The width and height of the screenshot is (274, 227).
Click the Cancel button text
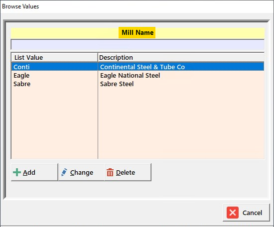click(252, 213)
